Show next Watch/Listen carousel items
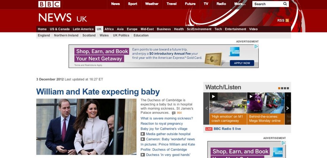 pos(287,108)
